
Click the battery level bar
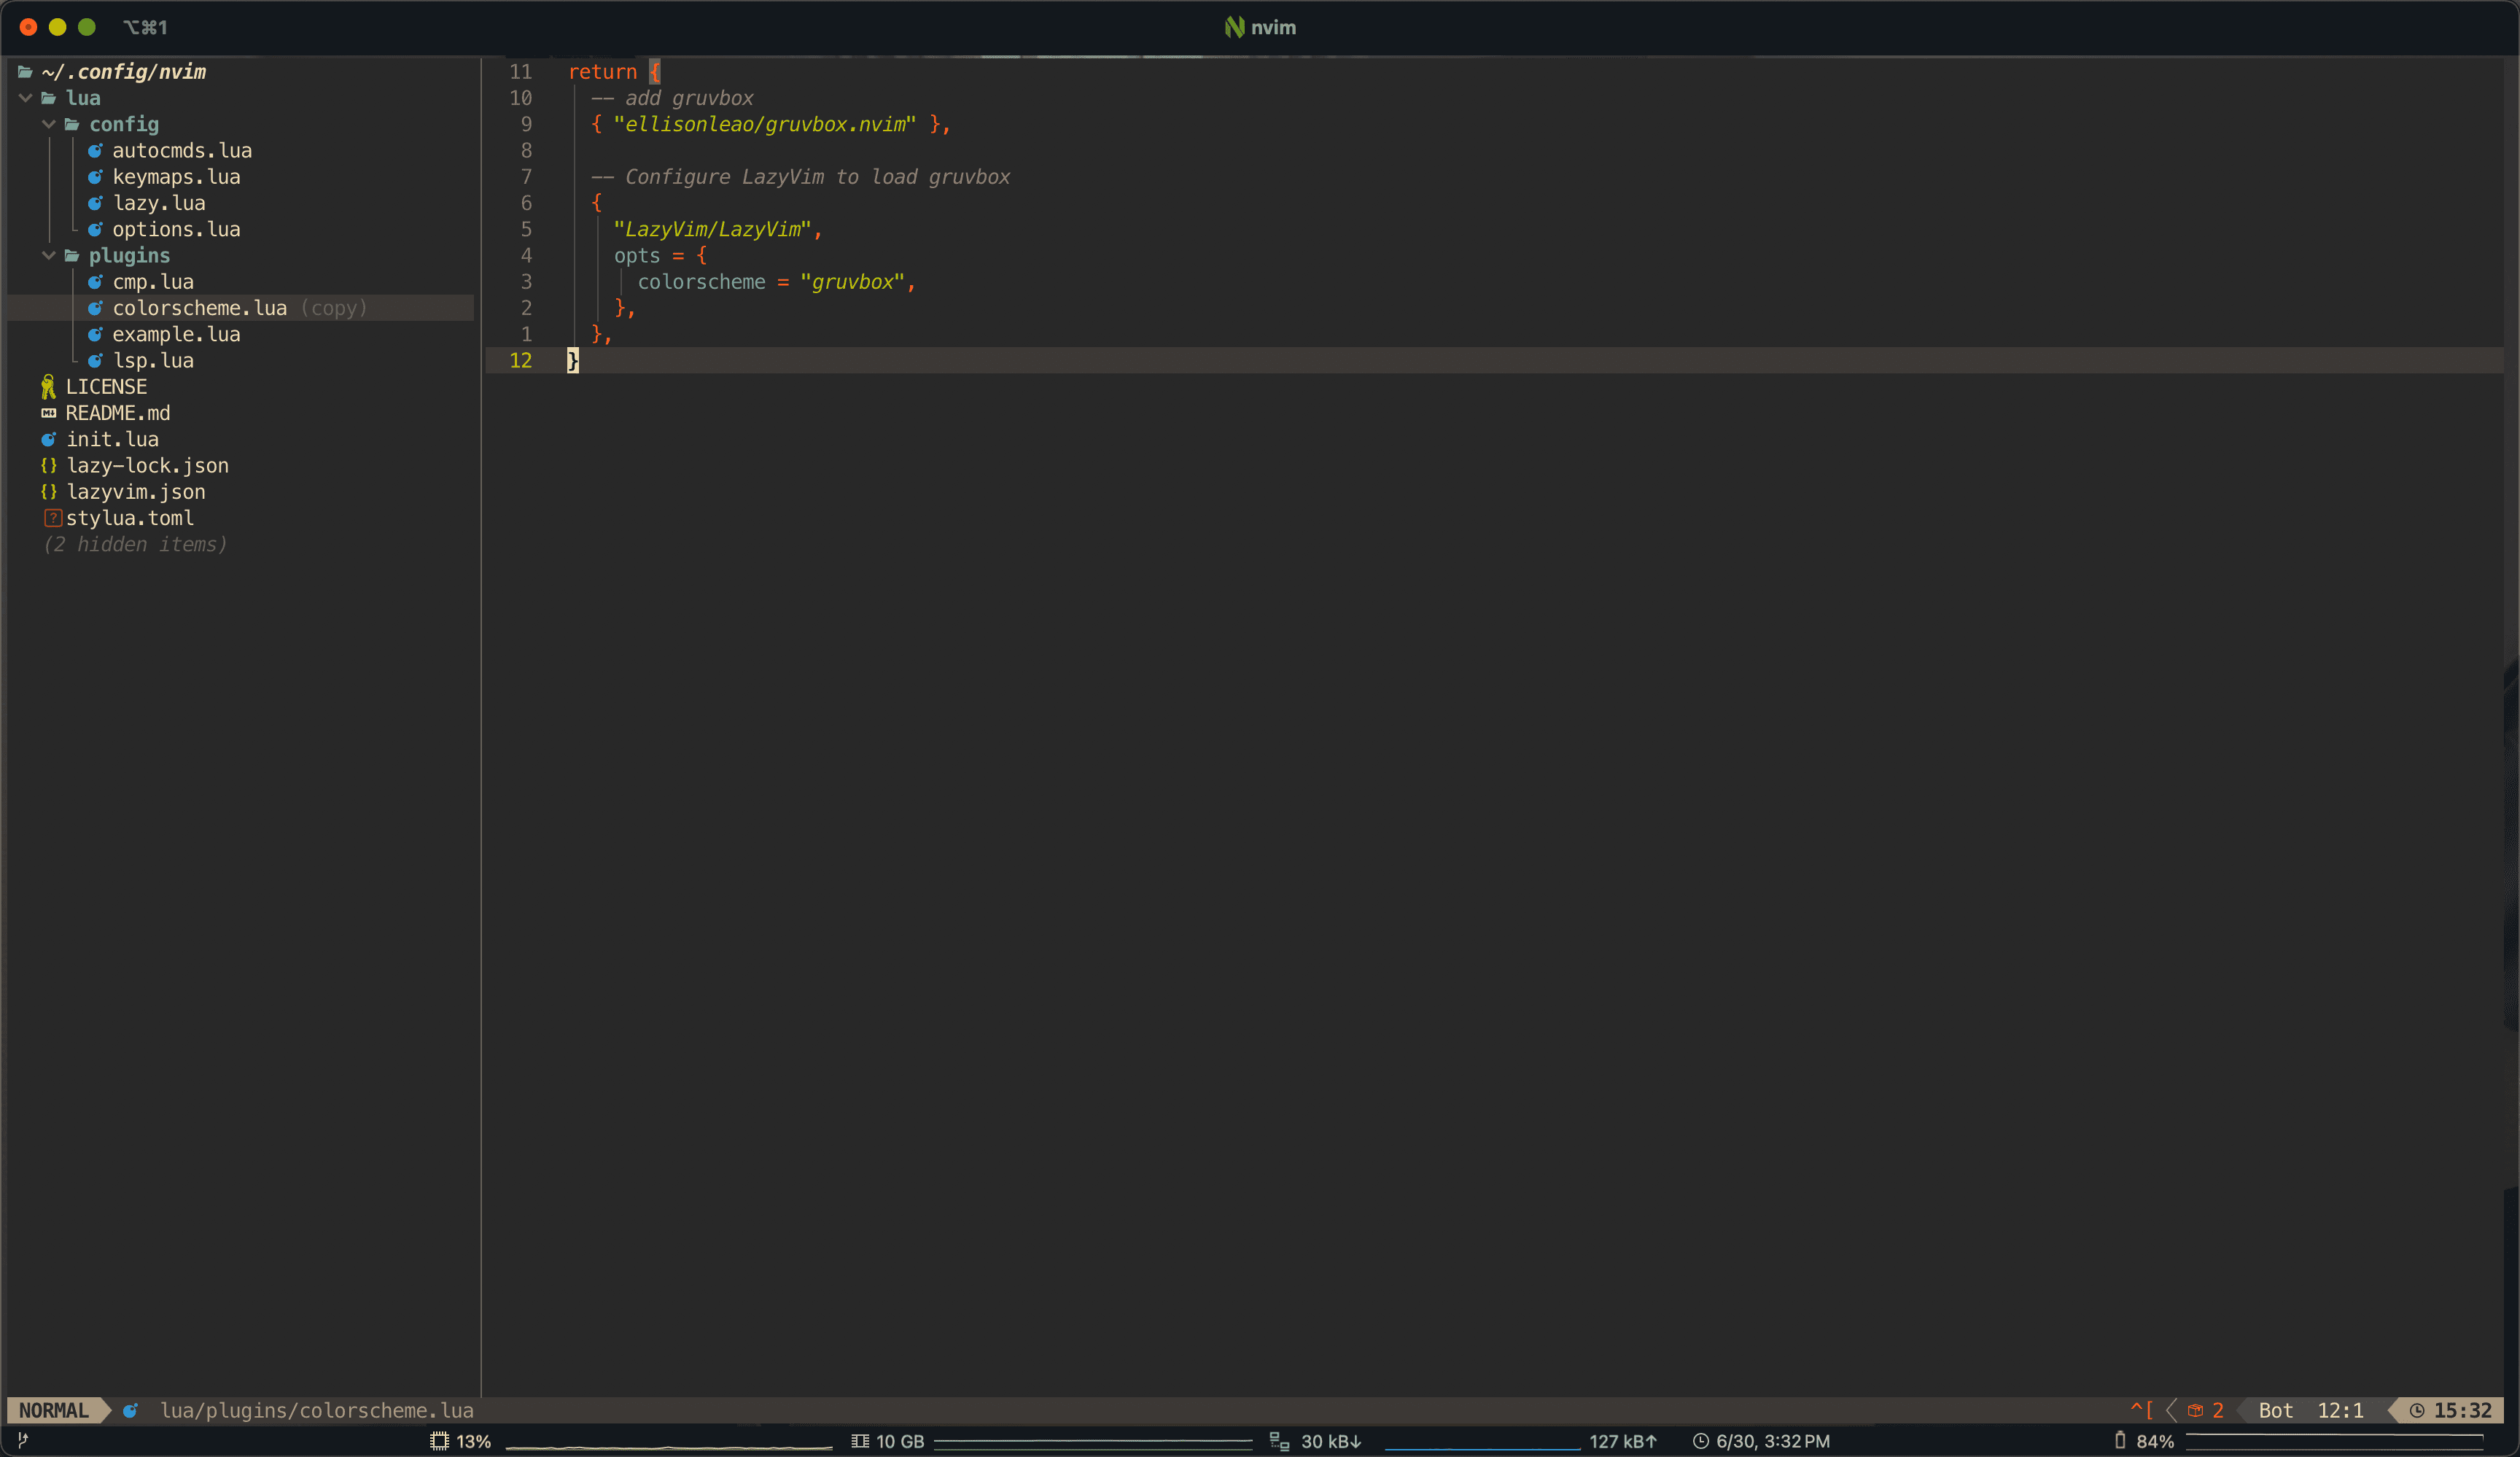pos(2334,1441)
